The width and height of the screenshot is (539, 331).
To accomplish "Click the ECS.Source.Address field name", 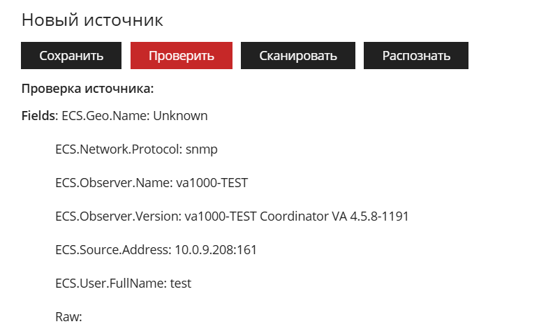I will 113,250.
